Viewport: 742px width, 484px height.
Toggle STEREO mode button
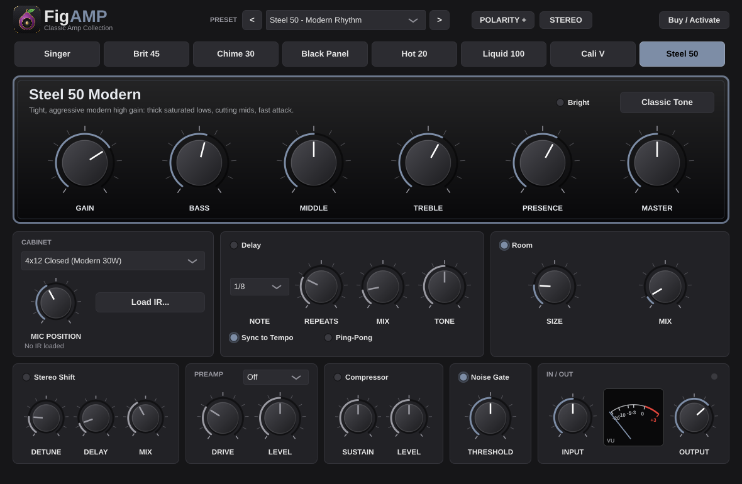[x=565, y=20]
